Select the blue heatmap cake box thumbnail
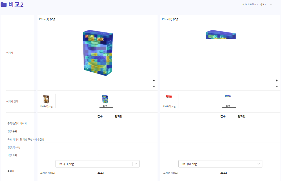This screenshot has height=181, width=281. pos(228,96)
